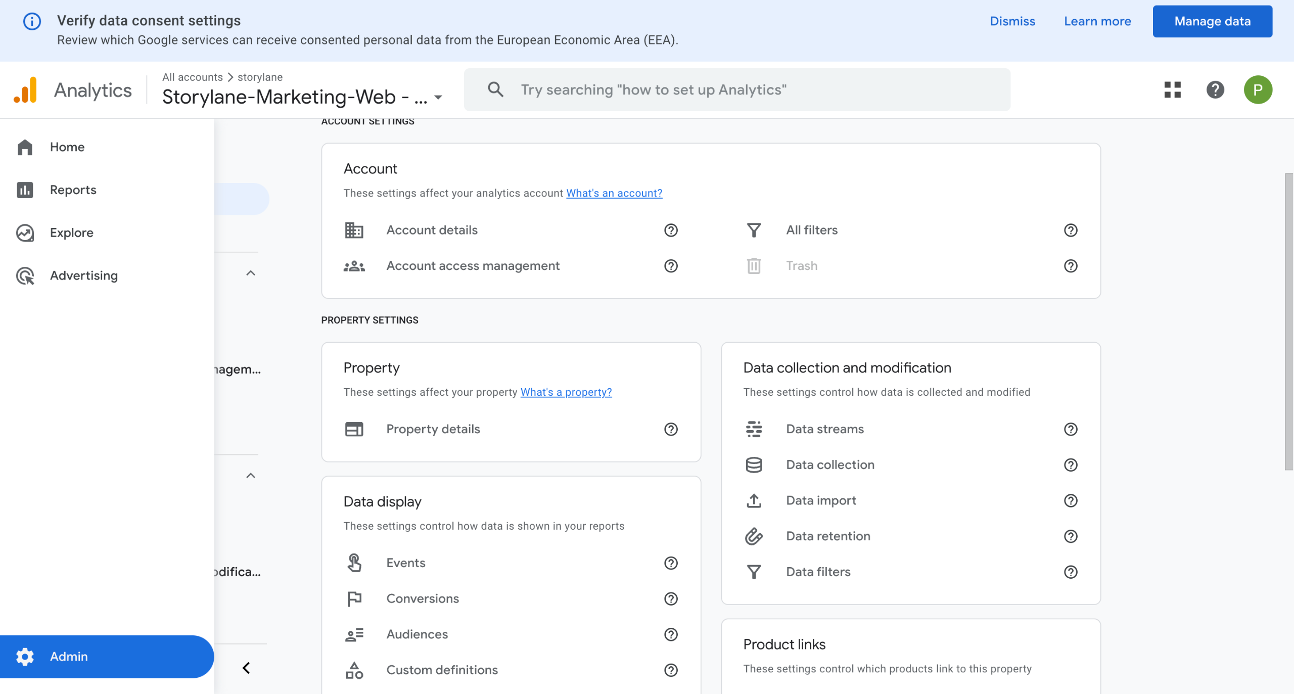
Task: Click the All accounts breadcrumb
Action: tap(192, 77)
